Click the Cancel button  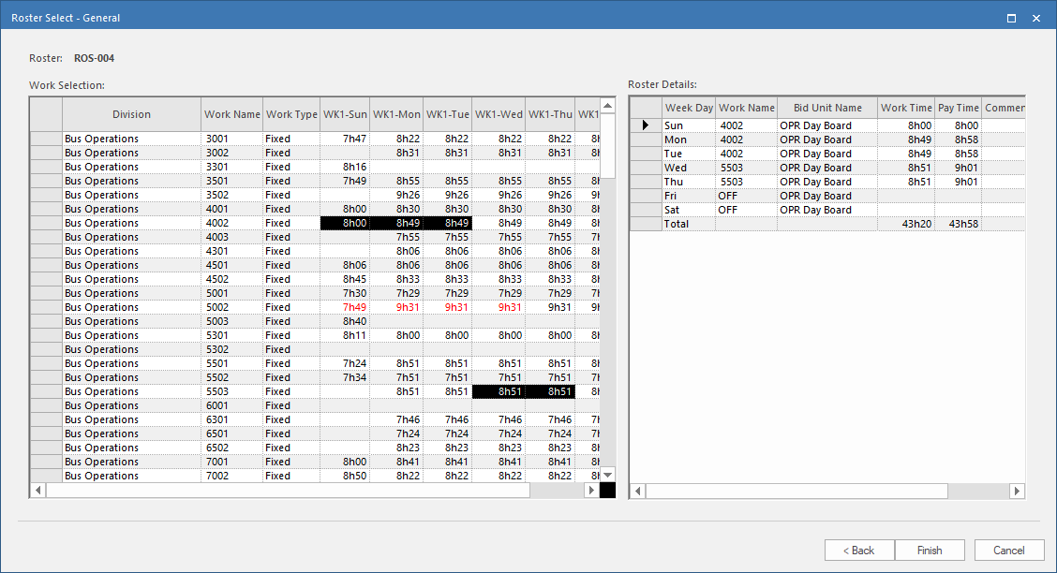[1009, 550]
